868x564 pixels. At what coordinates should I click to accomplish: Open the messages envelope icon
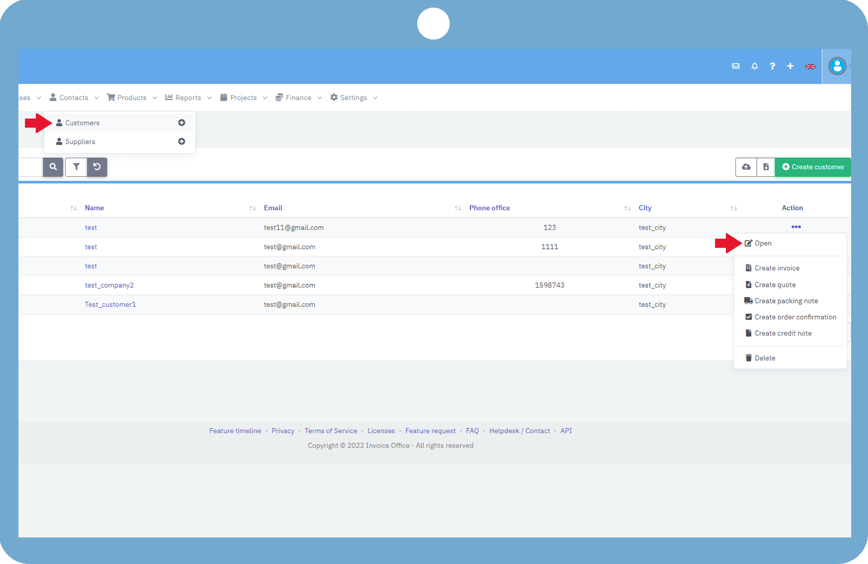(736, 66)
